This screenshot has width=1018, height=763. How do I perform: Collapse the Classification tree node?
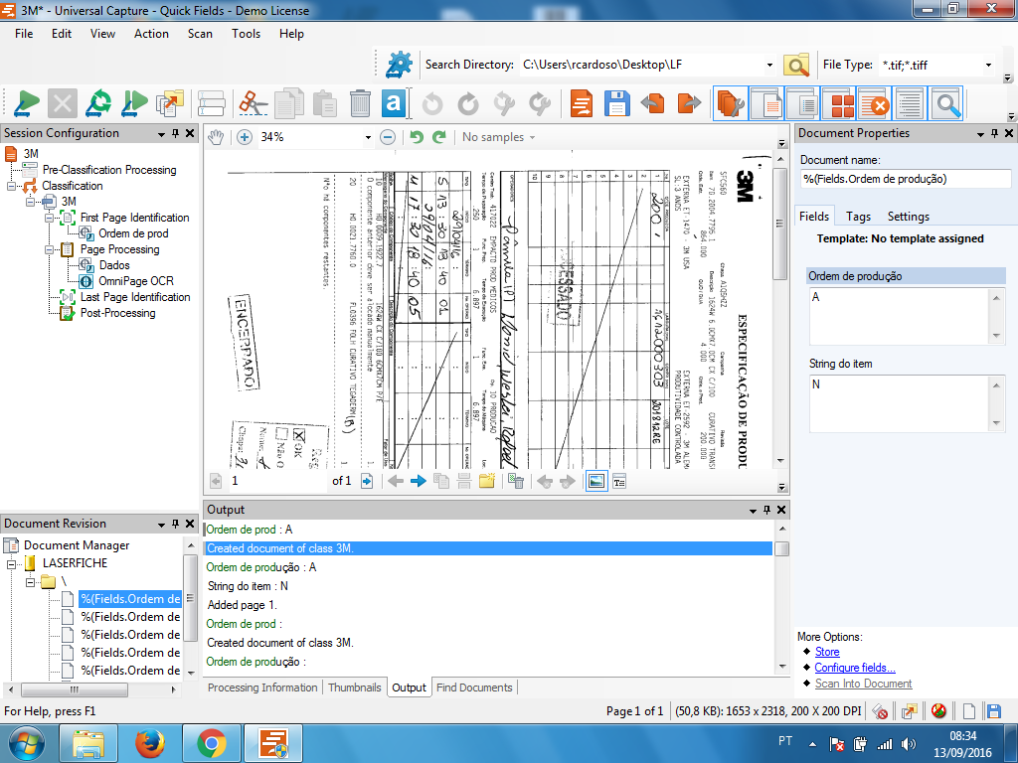(11, 186)
